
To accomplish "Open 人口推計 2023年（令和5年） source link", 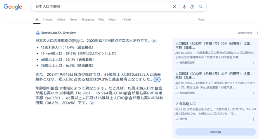I will point(214,76).
